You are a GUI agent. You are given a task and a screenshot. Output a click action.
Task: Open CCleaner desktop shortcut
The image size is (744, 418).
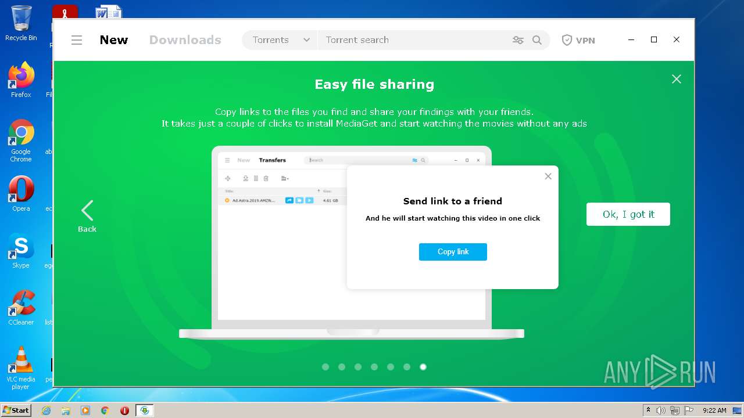(21, 307)
